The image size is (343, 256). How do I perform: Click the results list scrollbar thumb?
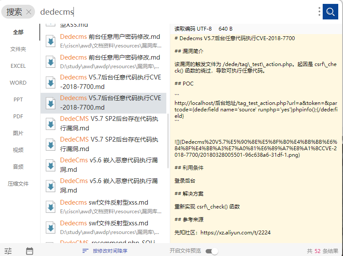[168, 141]
